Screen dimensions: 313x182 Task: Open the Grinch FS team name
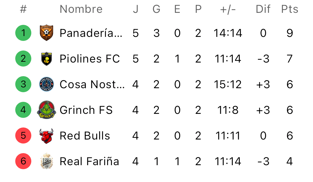click(86, 110)
